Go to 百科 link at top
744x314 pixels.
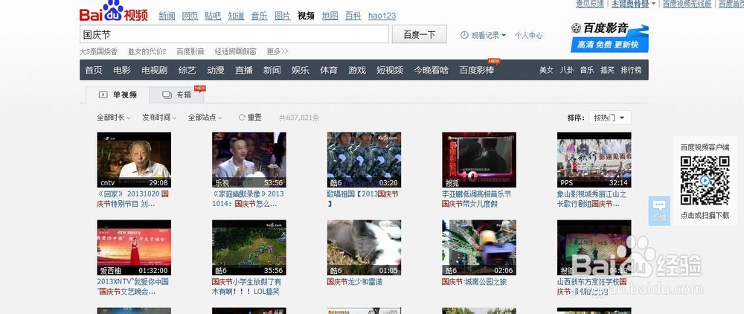(x=353, y=16)
